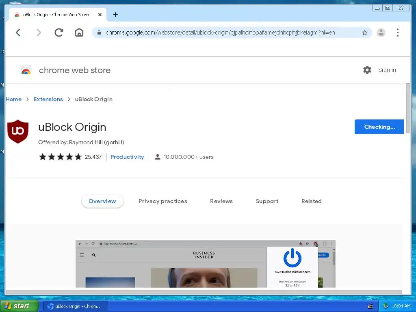This screenshot has height=312, width=416.
Task: Open the Productivity category link
Action: [x=127, y=157]
